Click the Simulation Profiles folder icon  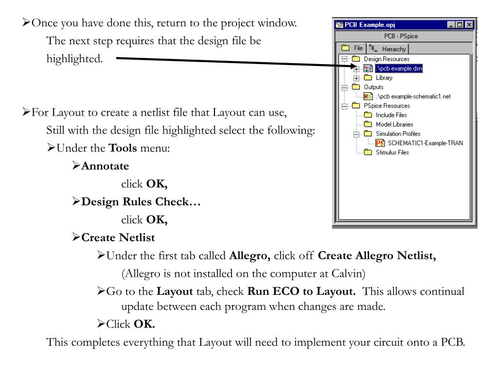point(368,134)
